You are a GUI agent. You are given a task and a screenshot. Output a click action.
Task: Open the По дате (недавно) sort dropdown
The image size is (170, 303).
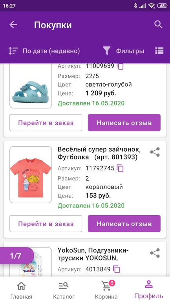(x=44, y=51)
